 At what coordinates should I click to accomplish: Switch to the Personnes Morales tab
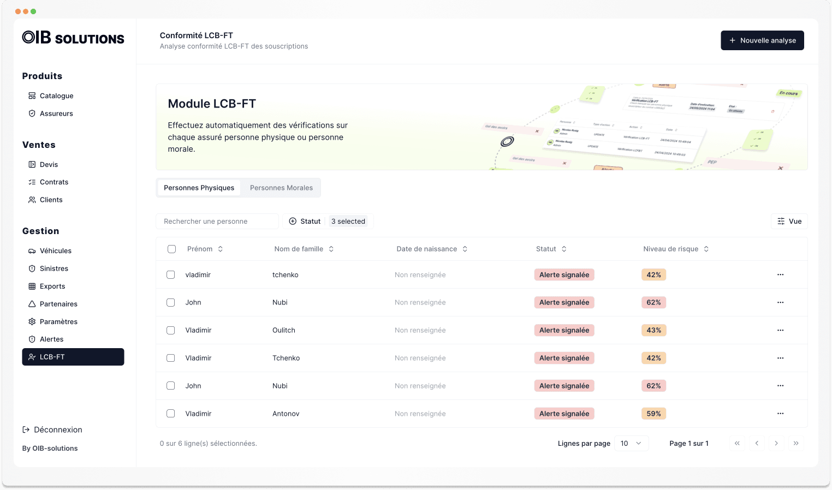281,188
